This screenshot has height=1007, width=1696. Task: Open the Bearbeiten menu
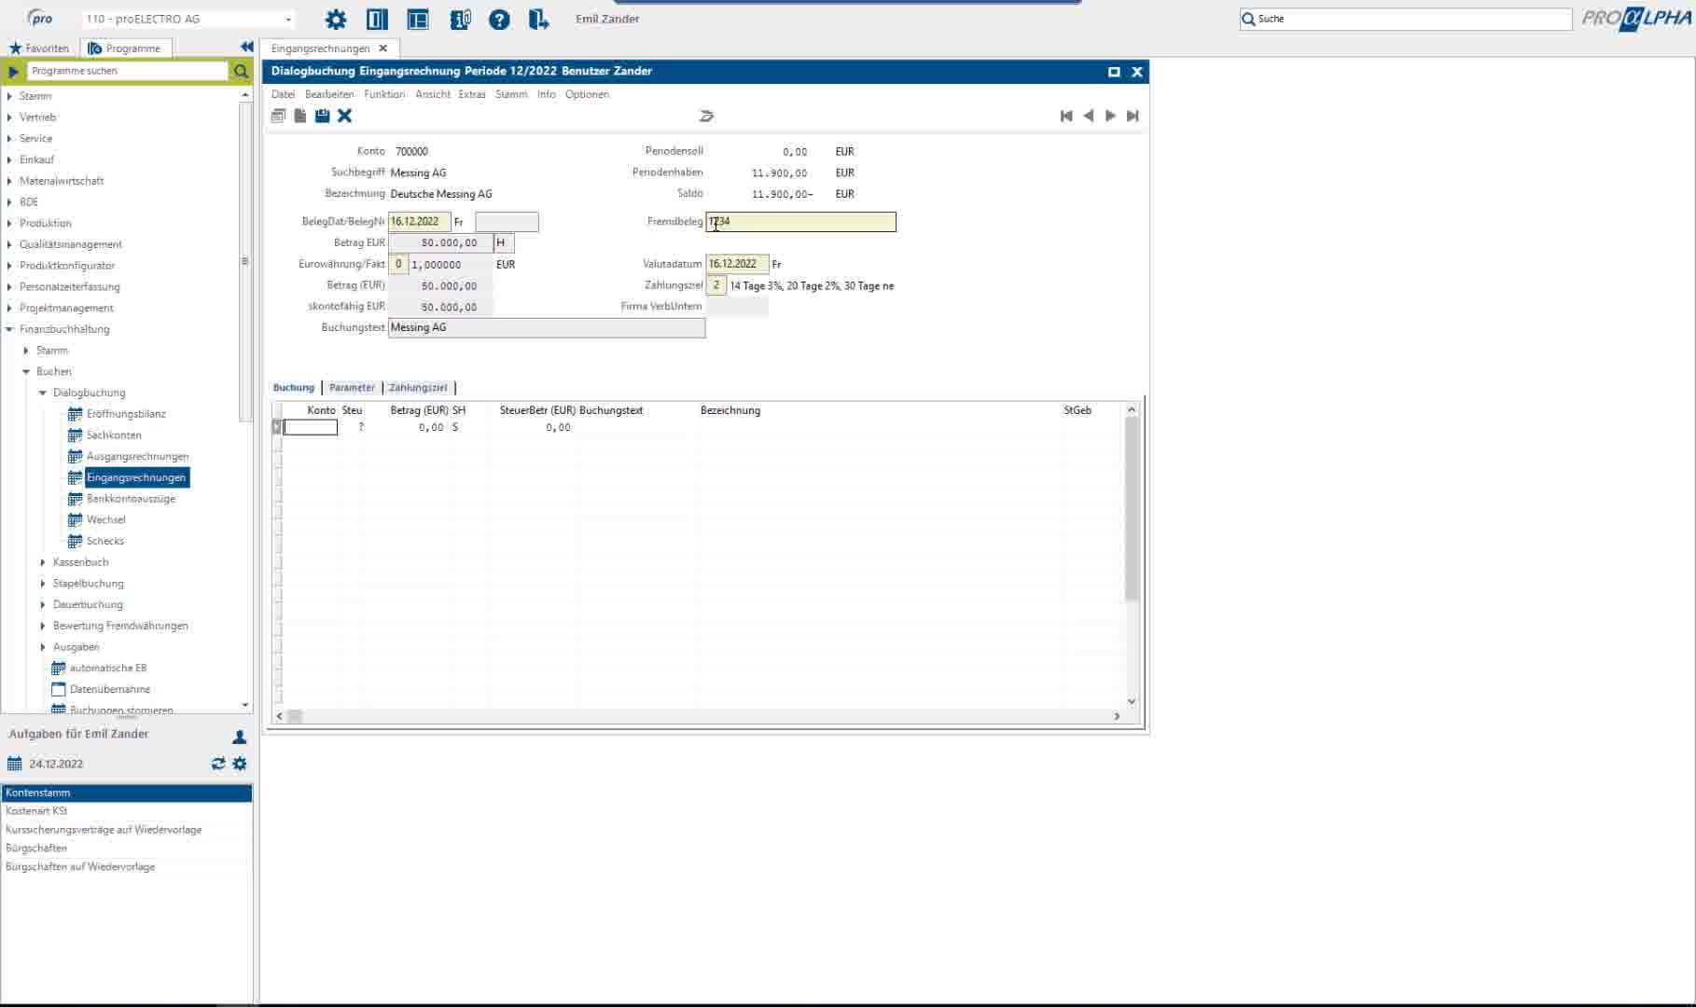pos(329,94)
